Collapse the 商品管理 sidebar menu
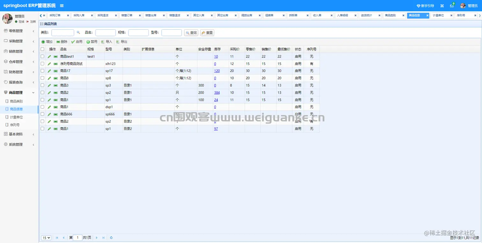The height and width of the screenshot is (243, 482). (x=19, y=92)
